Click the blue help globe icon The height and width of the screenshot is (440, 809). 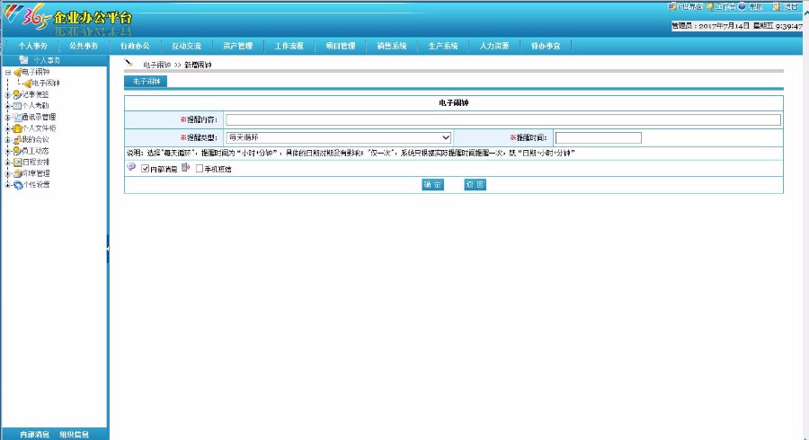coord(742,6)
